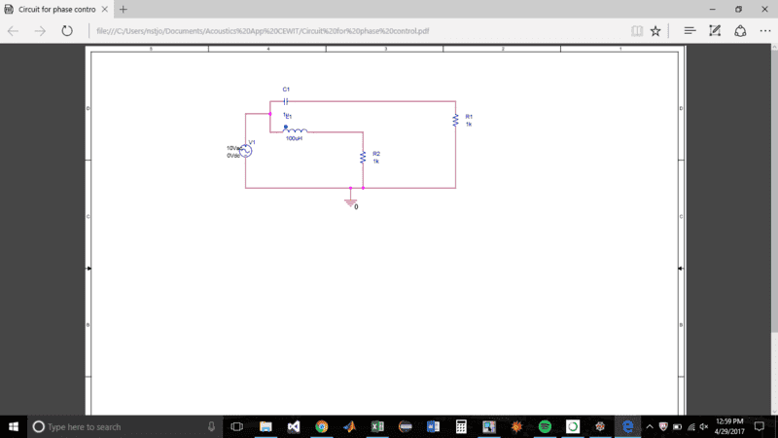778x438 pixels.
Task: Launch Visual Studio from the taskbar
Action: pos(294,426)
